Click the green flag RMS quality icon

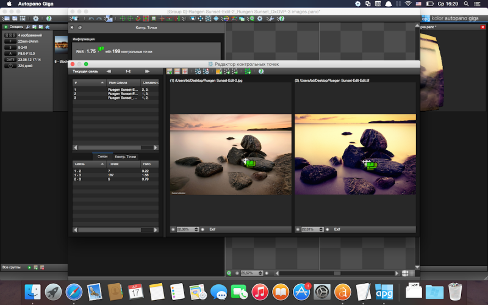(101, 50)
